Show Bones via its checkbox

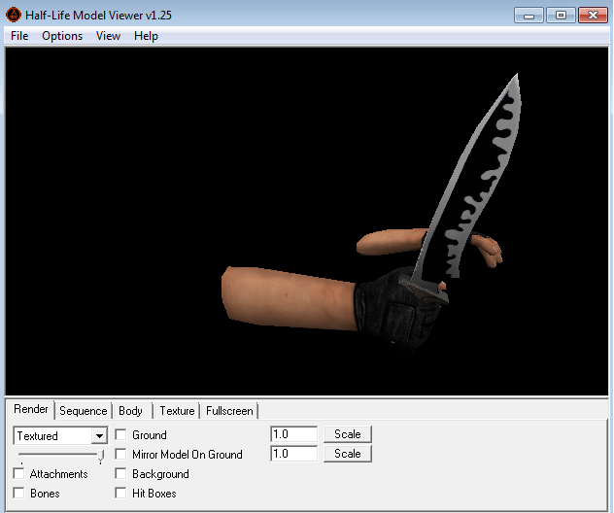(x=18, y=493)
